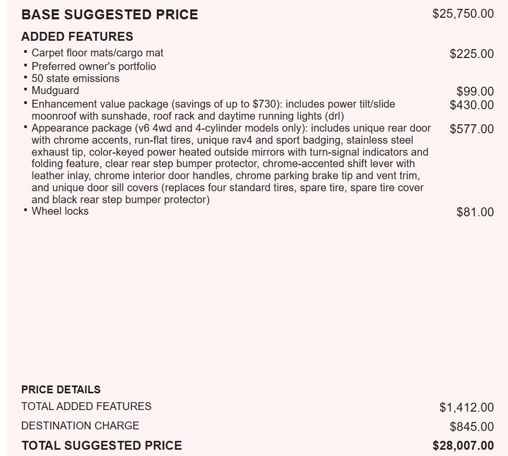Select the $845.00 destination charge amount
Image resolution: width=508 pixels, height=456 pixels.
tap(471, 427)
